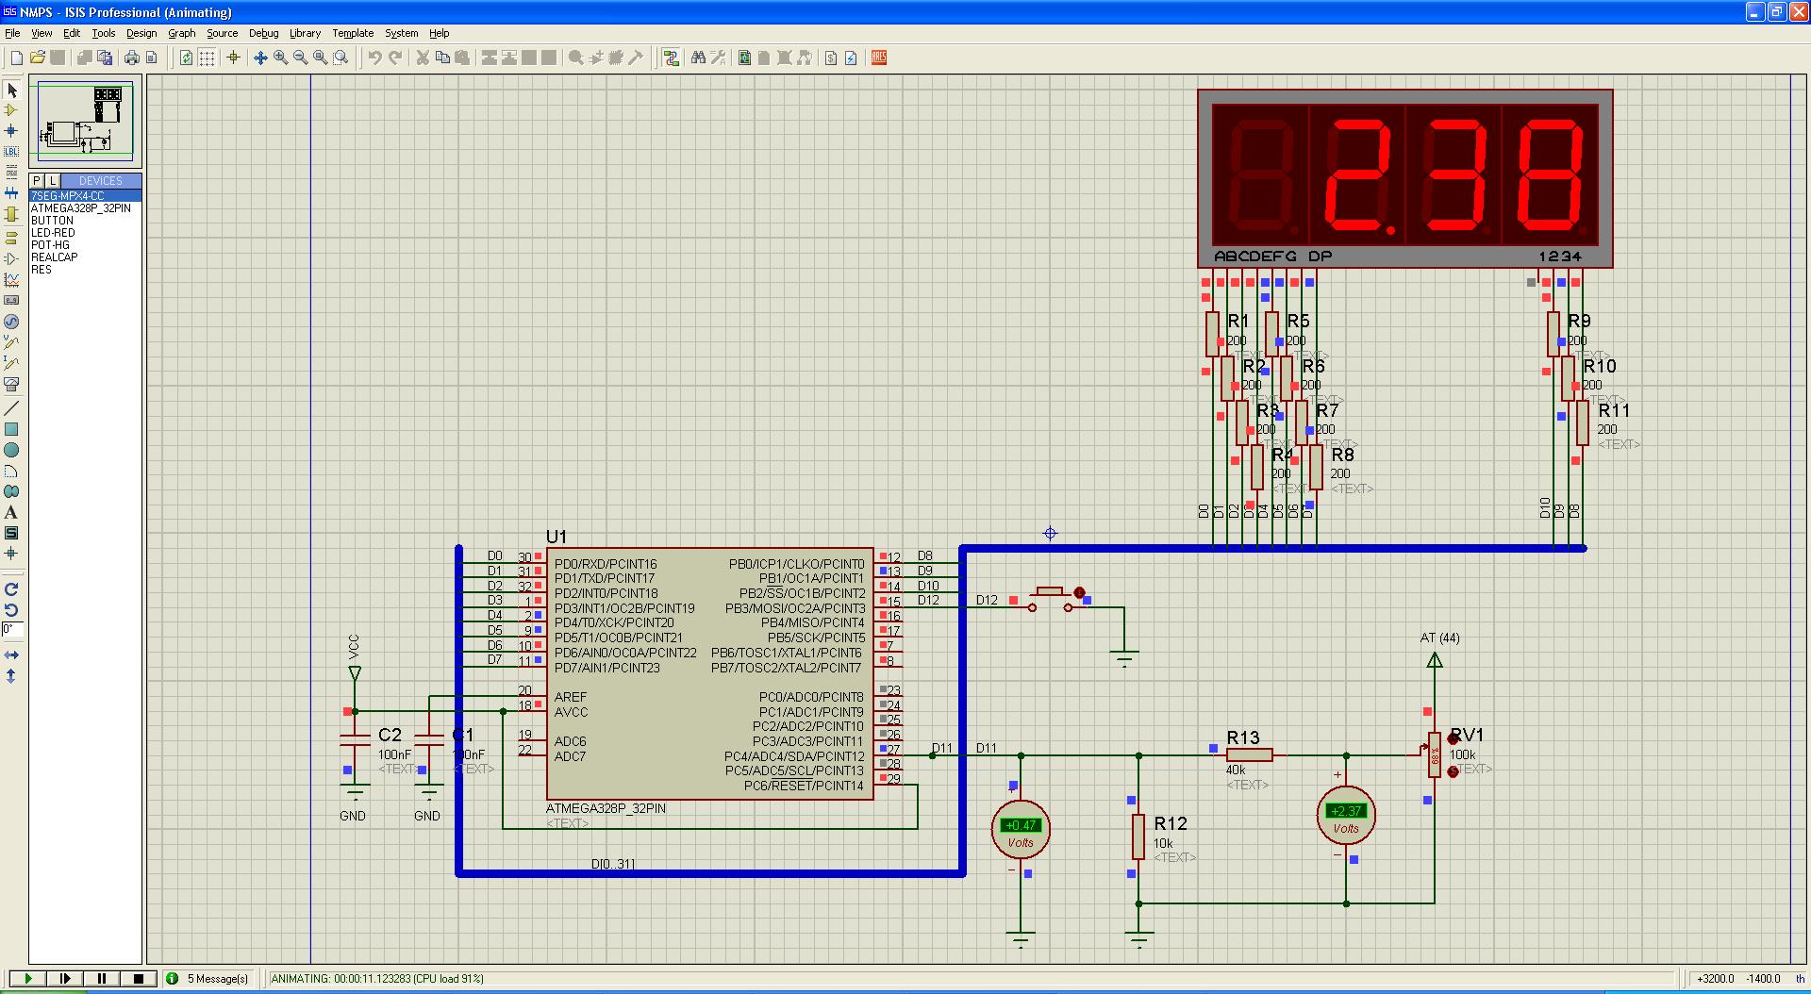Open the Template menu
1811x994 pixels.
353,33
